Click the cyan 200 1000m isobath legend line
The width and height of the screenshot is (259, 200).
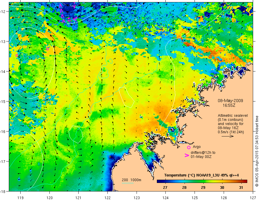point(128,183)
